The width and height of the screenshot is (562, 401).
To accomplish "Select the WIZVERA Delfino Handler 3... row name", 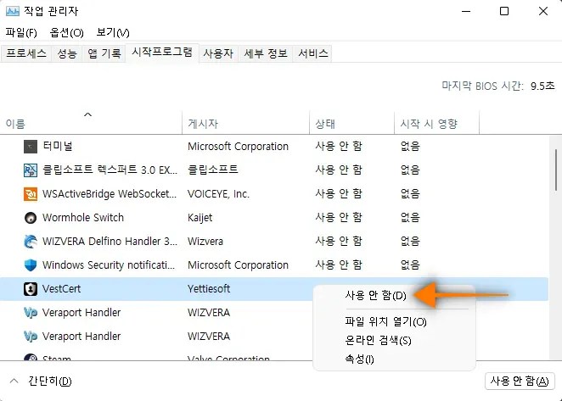I will [x=110, y=242].
